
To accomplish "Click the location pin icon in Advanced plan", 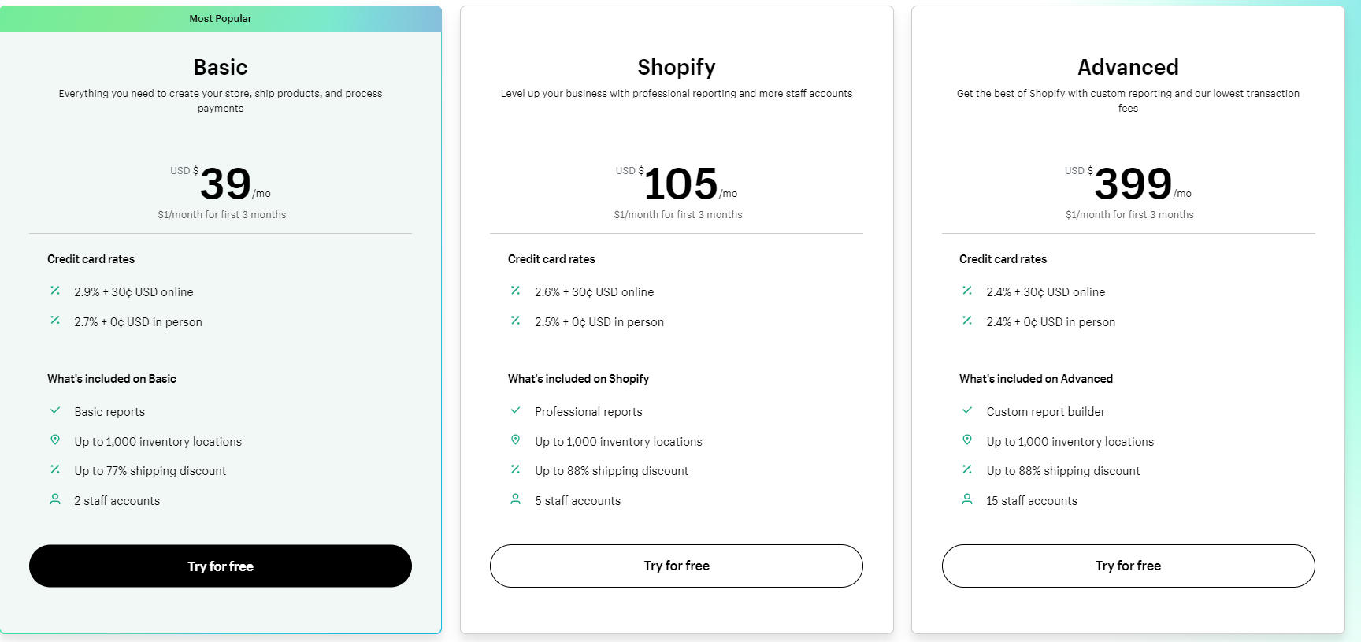I will (967, 440).
